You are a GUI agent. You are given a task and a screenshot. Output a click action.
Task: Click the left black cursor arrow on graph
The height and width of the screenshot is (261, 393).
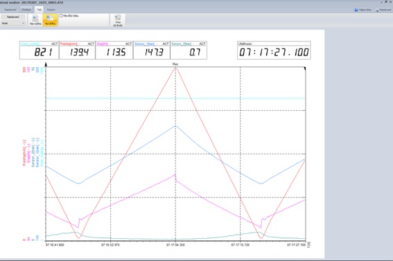coord(46,64)
